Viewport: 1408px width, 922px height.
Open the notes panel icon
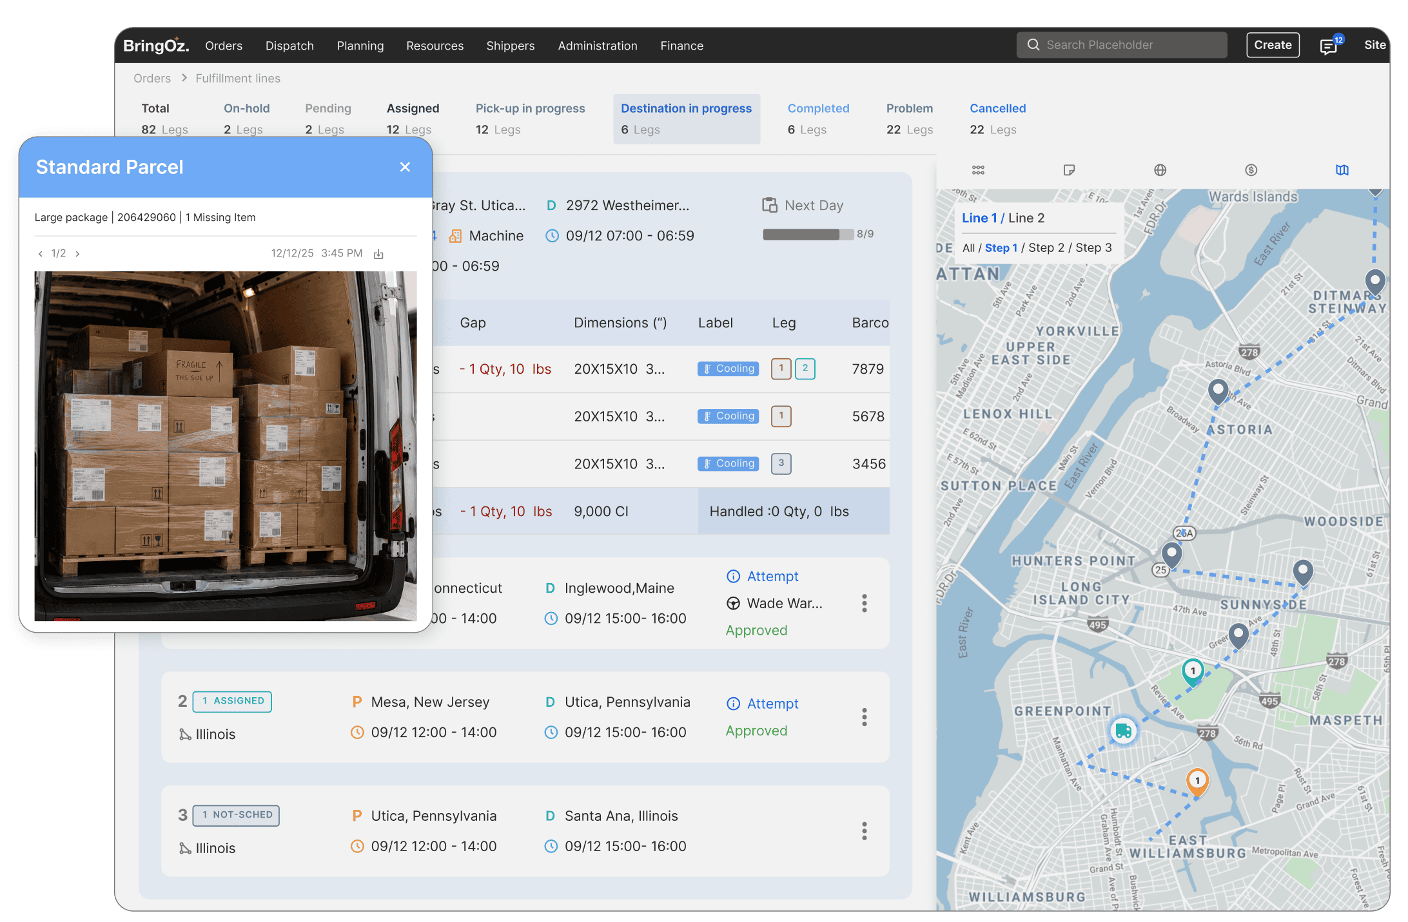pyautogui.click(x=1069, y=170)
